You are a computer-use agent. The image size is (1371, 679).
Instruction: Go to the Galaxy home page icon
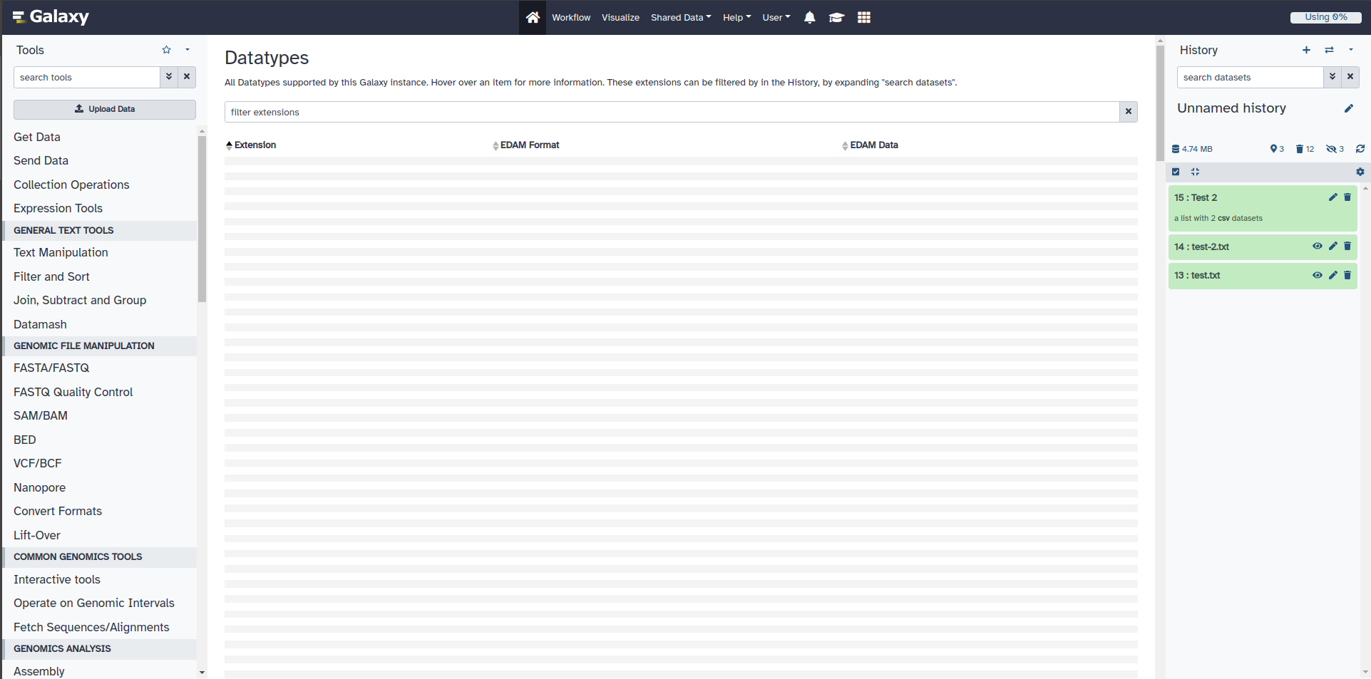click(533, 17)
